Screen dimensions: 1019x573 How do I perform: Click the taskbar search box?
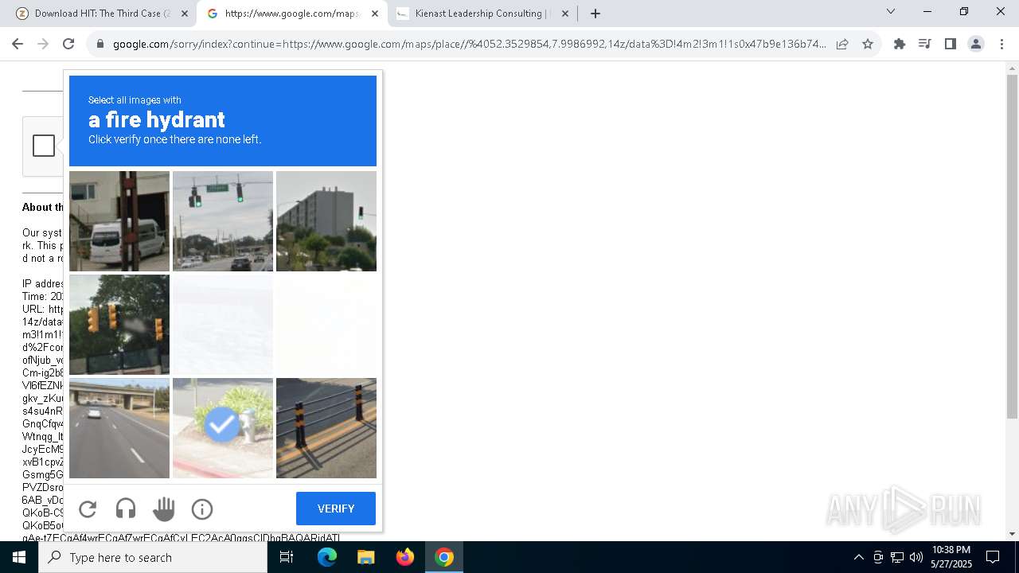[x=153, y=557]
